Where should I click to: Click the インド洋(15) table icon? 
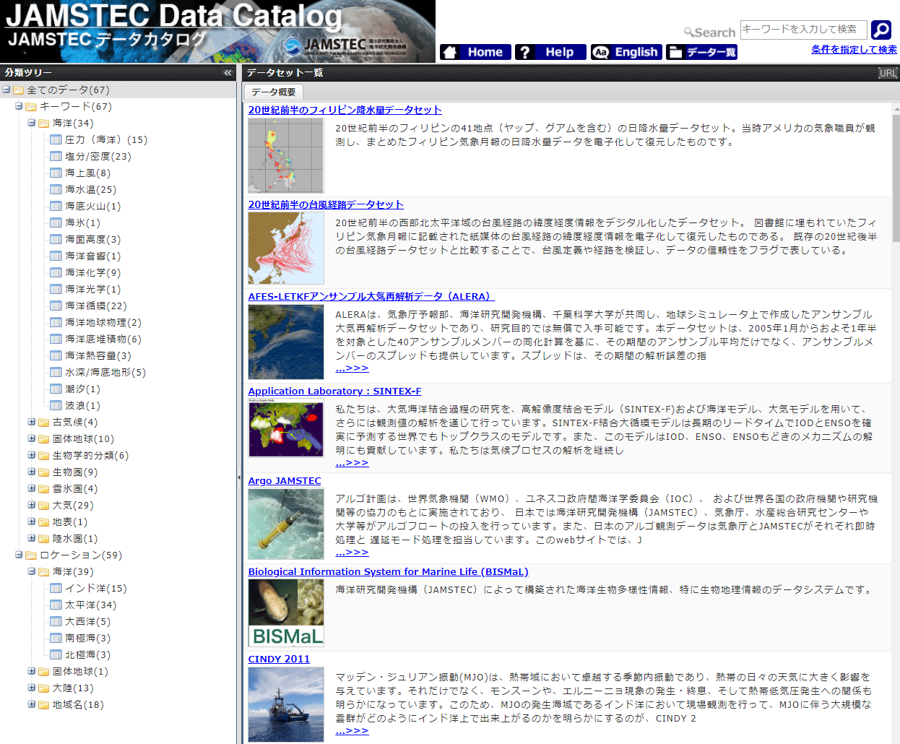coord(56,589)
